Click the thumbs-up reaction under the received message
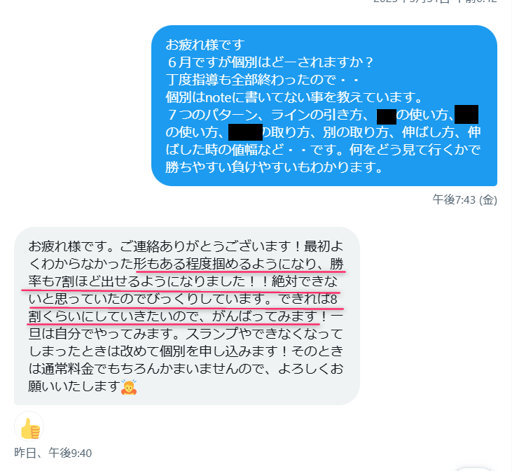 coord(29,426)
